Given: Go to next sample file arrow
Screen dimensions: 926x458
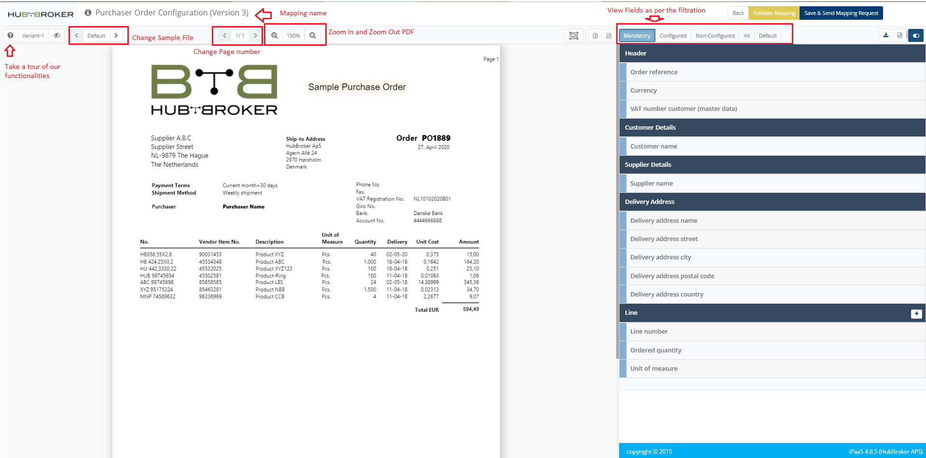Looking at the screenshot, I should coord(116,36).
